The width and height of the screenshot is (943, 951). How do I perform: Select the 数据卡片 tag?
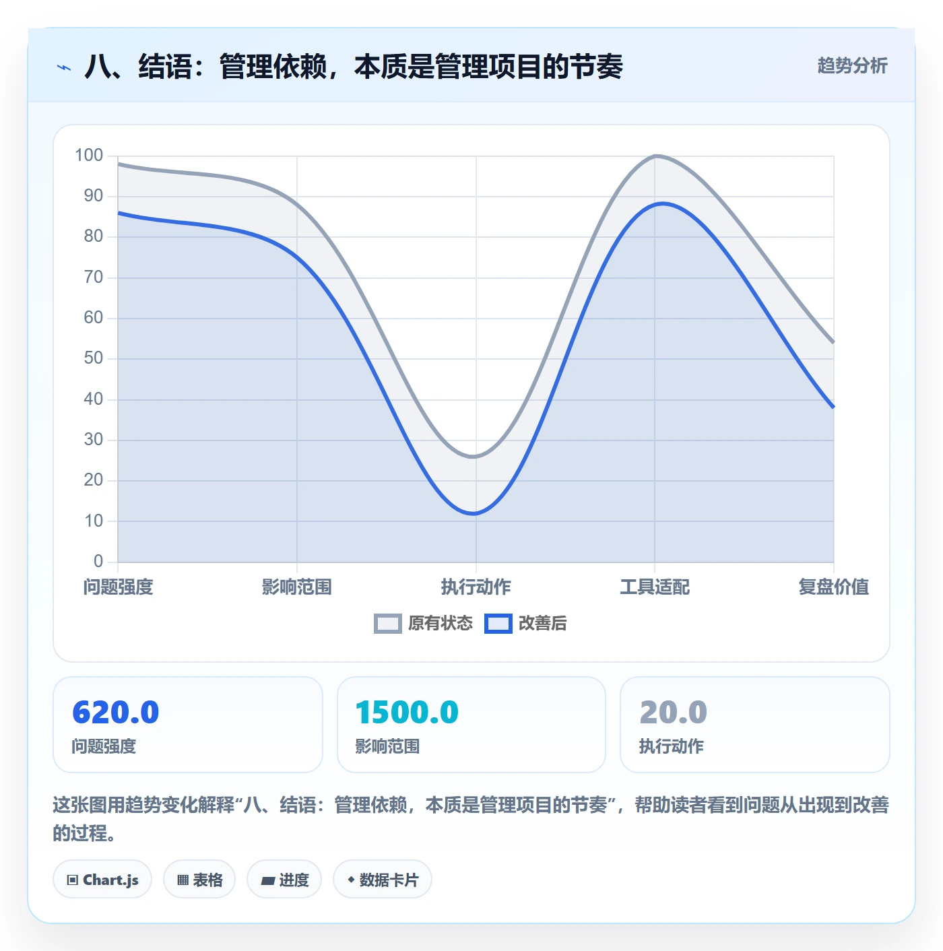pos(383,880)
